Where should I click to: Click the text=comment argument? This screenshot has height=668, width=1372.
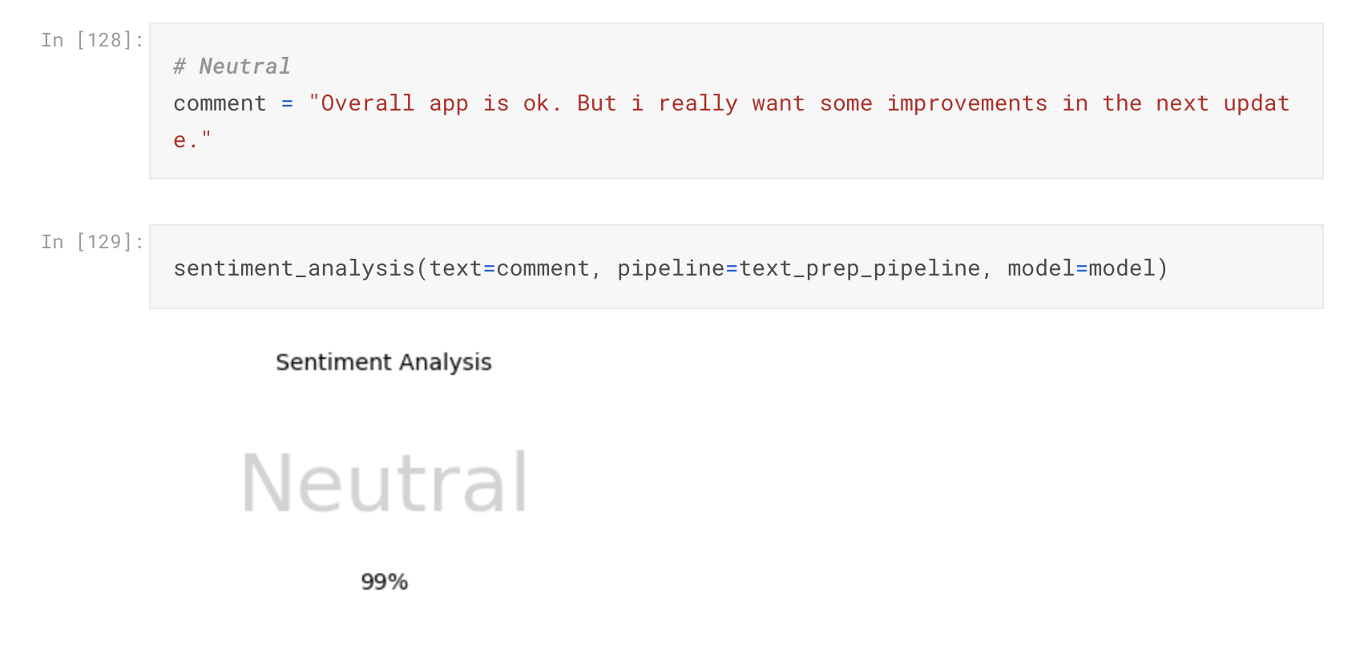(x=510, y=268)
